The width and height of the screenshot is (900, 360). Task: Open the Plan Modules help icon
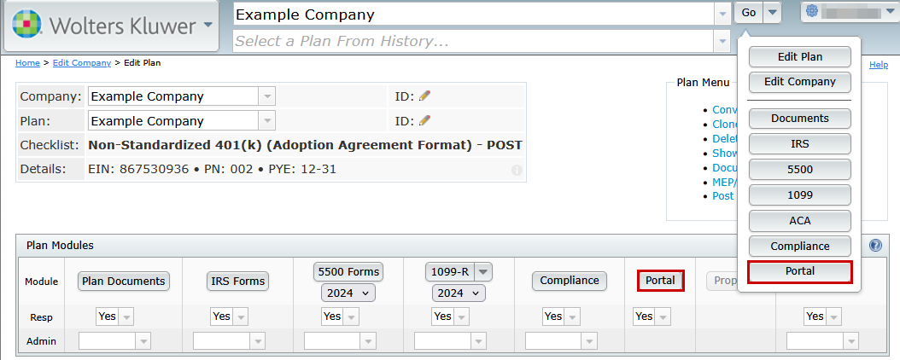point(875,246)
